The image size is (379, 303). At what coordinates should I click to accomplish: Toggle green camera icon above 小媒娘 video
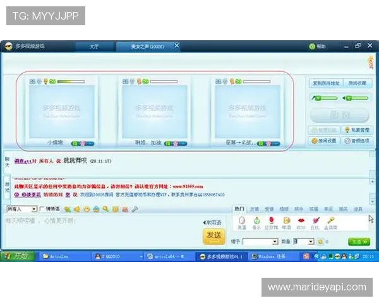(52, 81)
